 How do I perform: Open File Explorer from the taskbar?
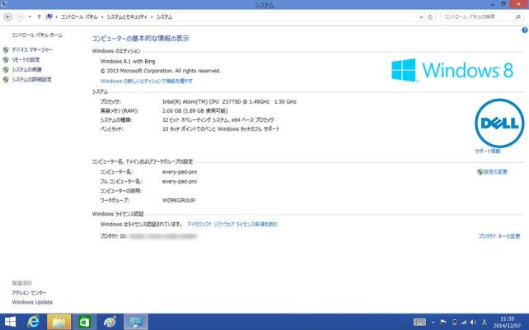pyautogui.click(x=59, y=322)
